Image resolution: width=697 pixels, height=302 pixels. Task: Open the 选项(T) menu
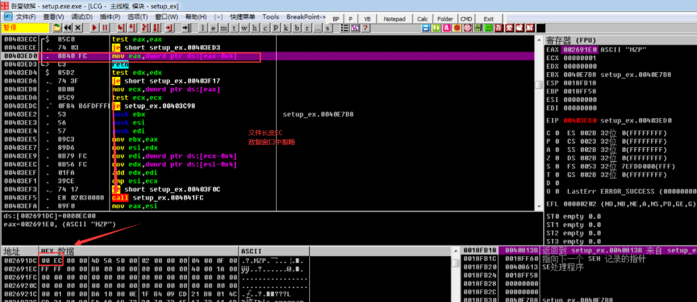pyautogui.click(x=137, y=17)
